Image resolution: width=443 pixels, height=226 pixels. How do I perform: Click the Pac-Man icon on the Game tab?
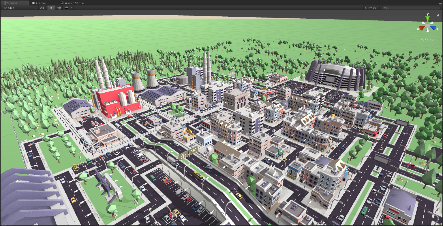(x=33, y=3)
